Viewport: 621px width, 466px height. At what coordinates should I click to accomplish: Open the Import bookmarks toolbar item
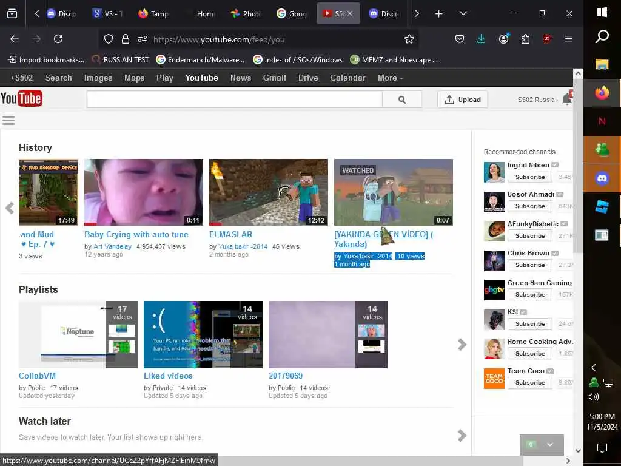(46, 60)
